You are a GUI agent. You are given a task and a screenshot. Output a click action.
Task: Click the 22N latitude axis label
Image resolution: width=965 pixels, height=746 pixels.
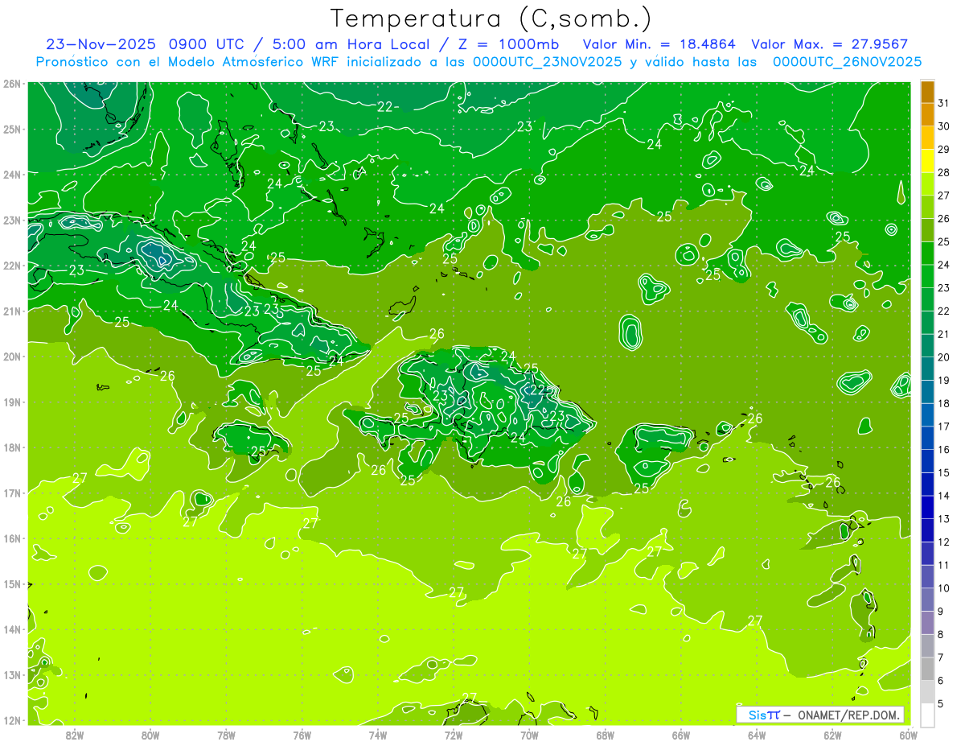pos(12,266)
